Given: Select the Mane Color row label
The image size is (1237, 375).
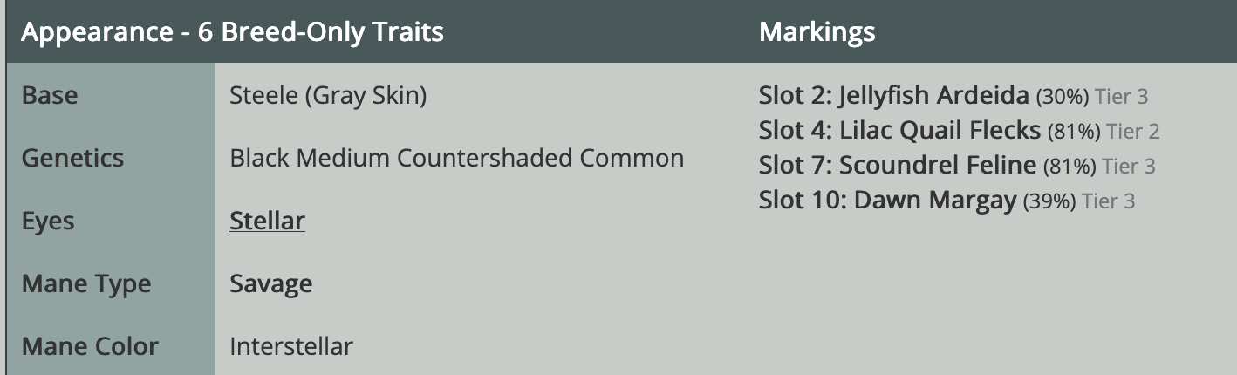Looking at the screenshot, I should point(90,346).
